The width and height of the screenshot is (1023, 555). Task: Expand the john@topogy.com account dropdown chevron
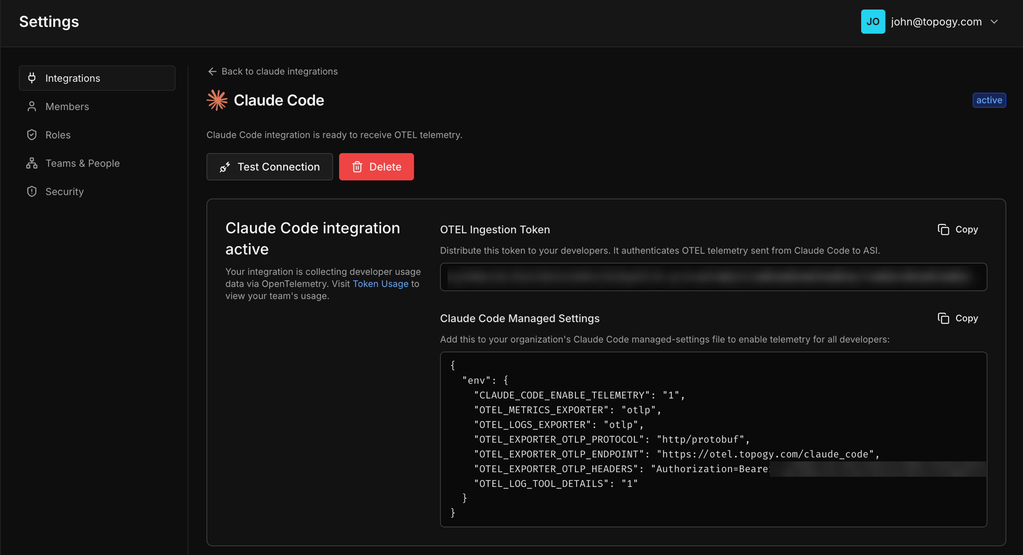(x=994, y=21)
